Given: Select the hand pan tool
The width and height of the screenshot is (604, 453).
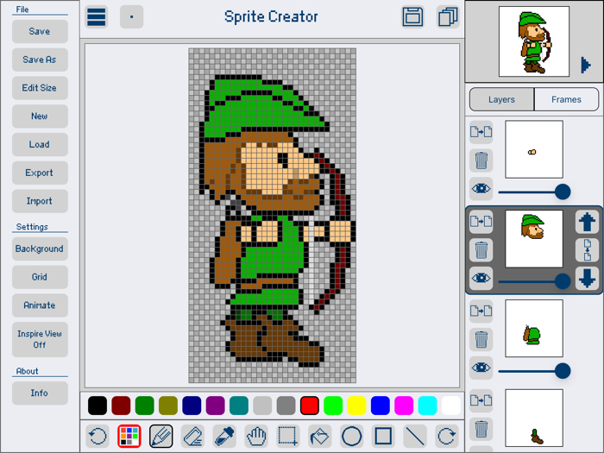Looking at the screenshot, I should click(256, 437).
